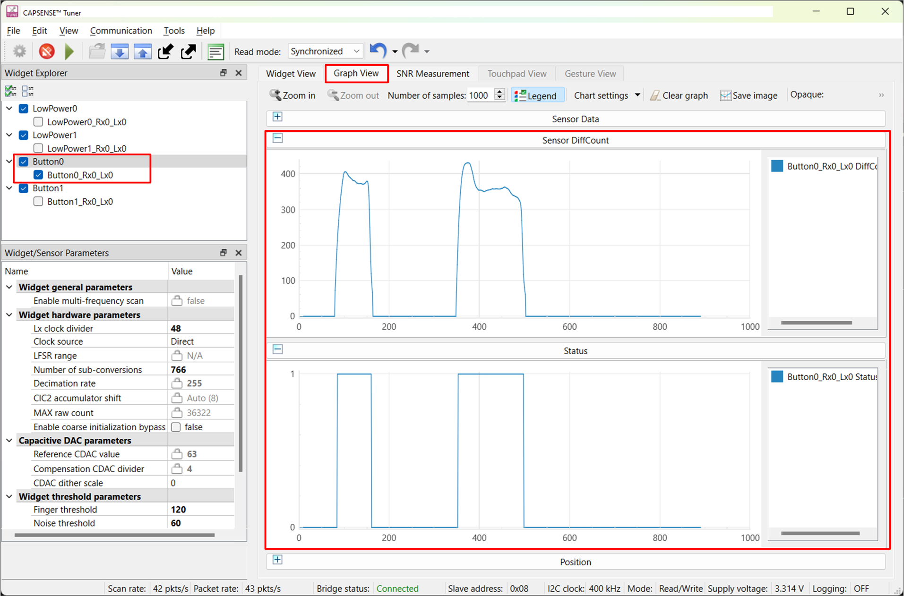Click Clear graph
The width and height of the screenshot is (904, 596).
click(x=679, y=95)
